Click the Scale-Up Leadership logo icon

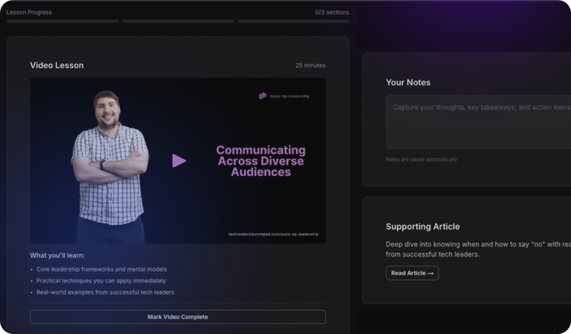point(263,96)
